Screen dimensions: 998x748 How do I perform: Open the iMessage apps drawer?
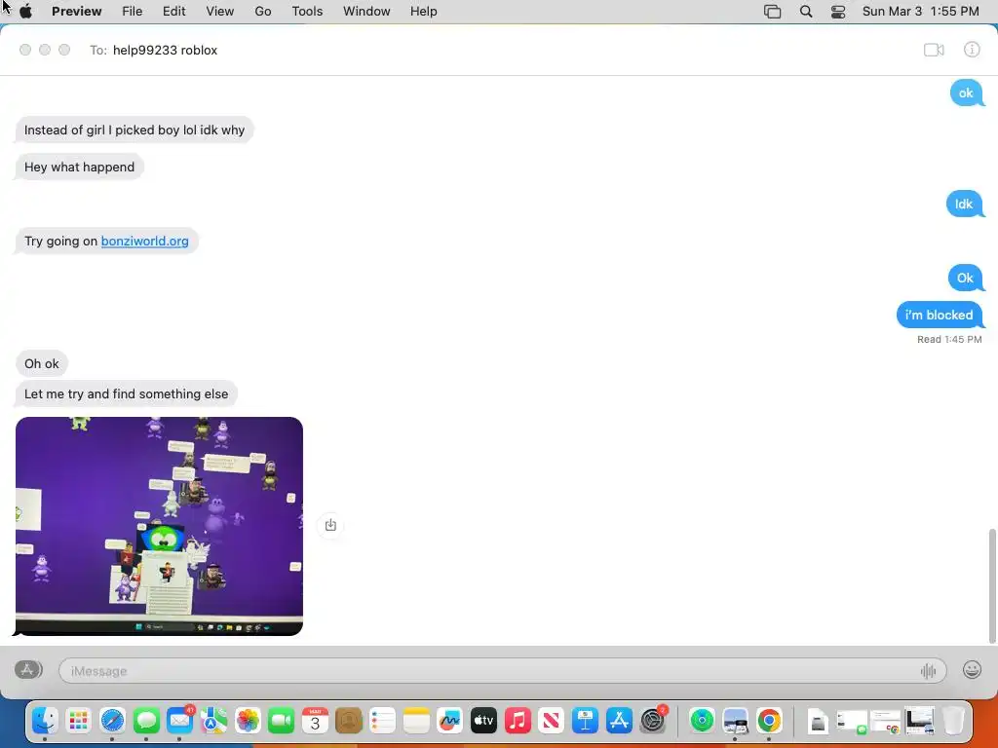(x=28, y=670)
